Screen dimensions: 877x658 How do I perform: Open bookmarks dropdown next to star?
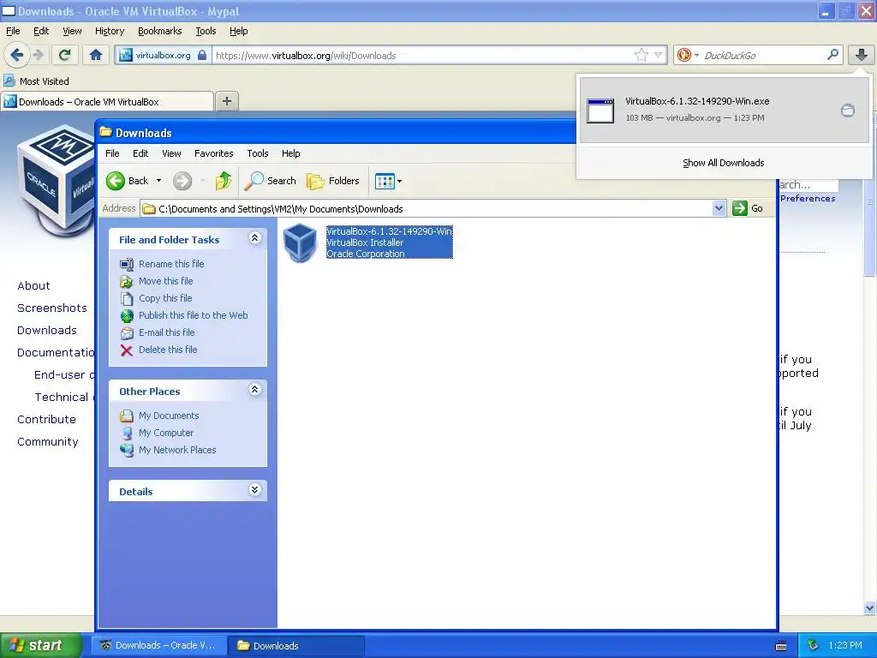click(658, 55)
